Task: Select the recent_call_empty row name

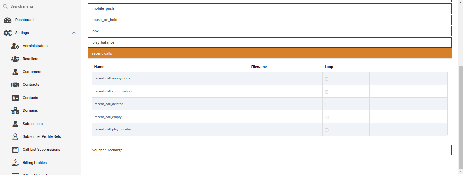Action: [x=108, y=117]
